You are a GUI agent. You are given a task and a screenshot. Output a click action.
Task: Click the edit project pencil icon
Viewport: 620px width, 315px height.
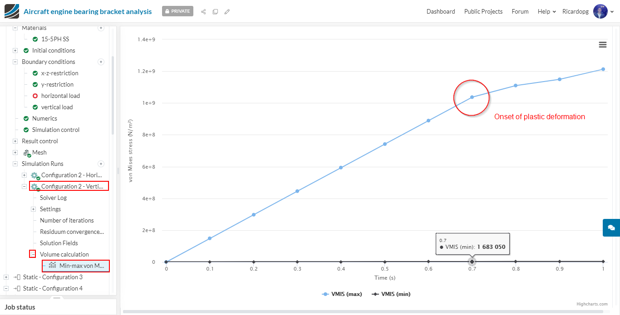pyautogui.click(x=227, y=11)
